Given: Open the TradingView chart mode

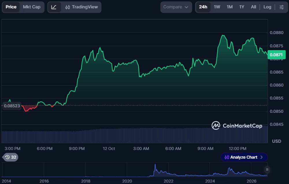Looking at the screenshot, I should pos(81,7).
